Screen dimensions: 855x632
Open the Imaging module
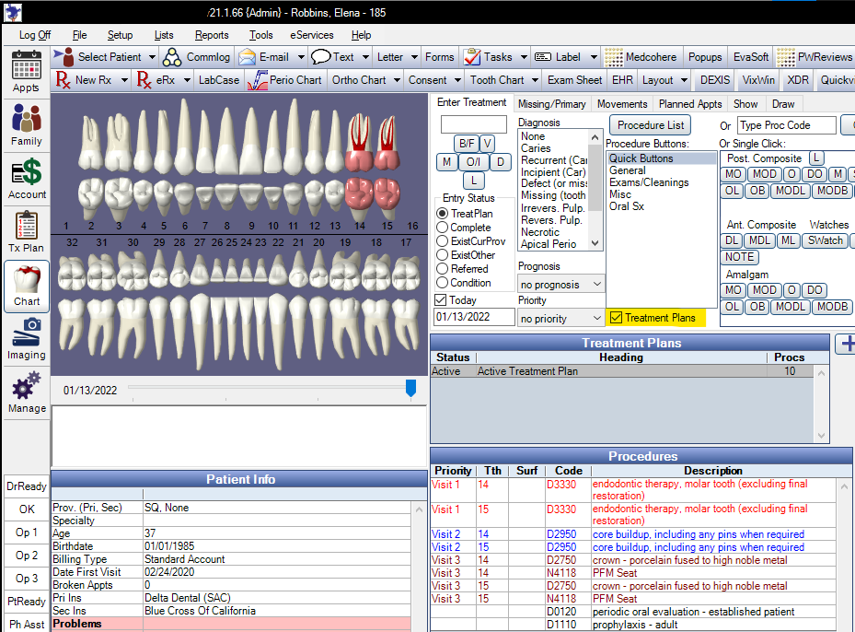26,339
